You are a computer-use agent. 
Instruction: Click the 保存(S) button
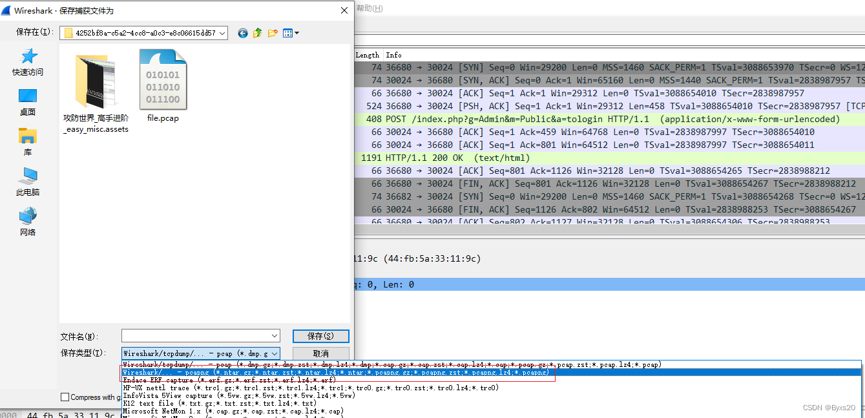point(320,336)
